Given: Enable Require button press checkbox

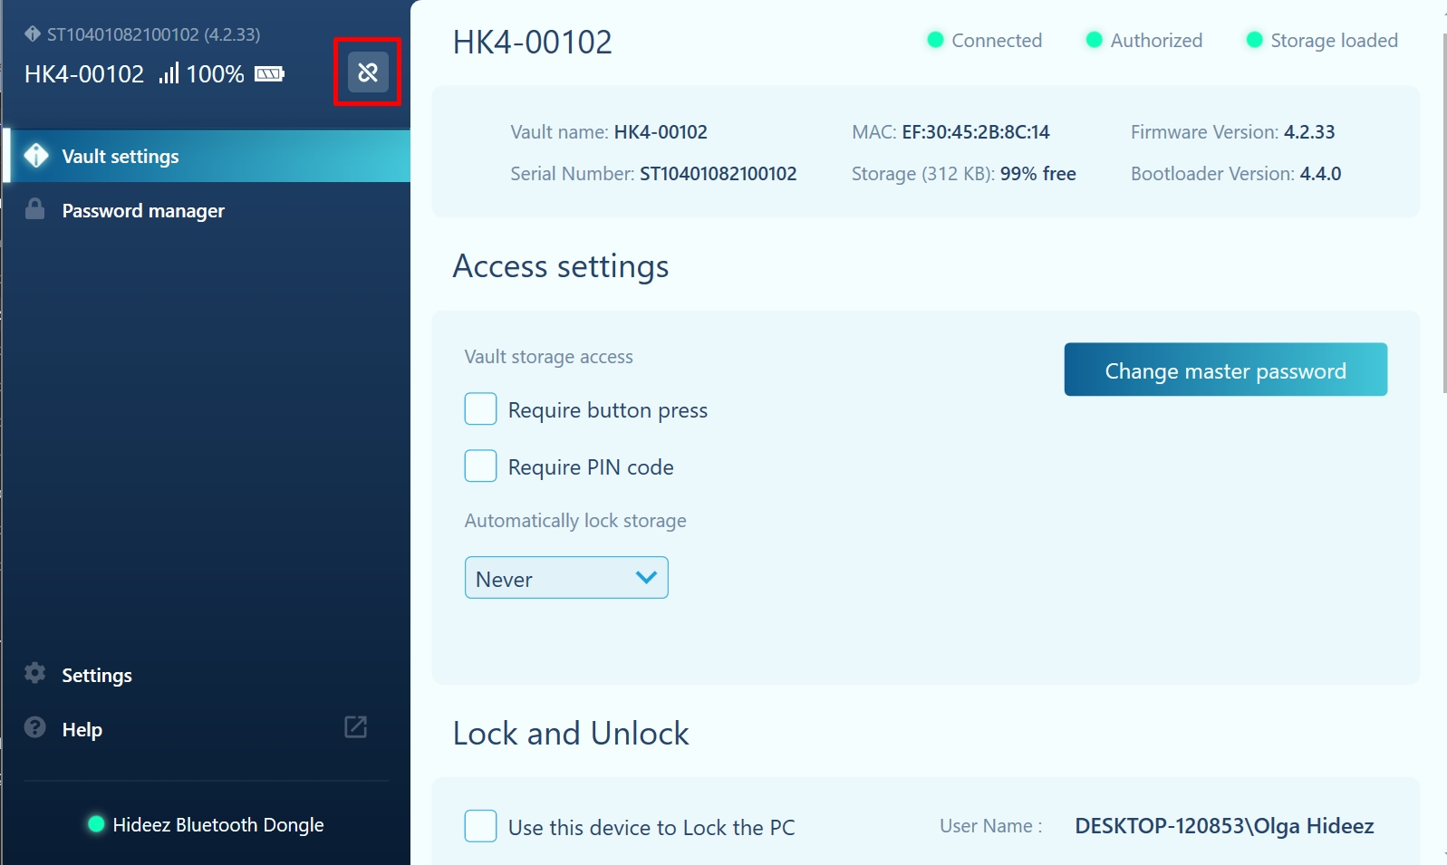Looking at the screenshot, I should (480, 409).
